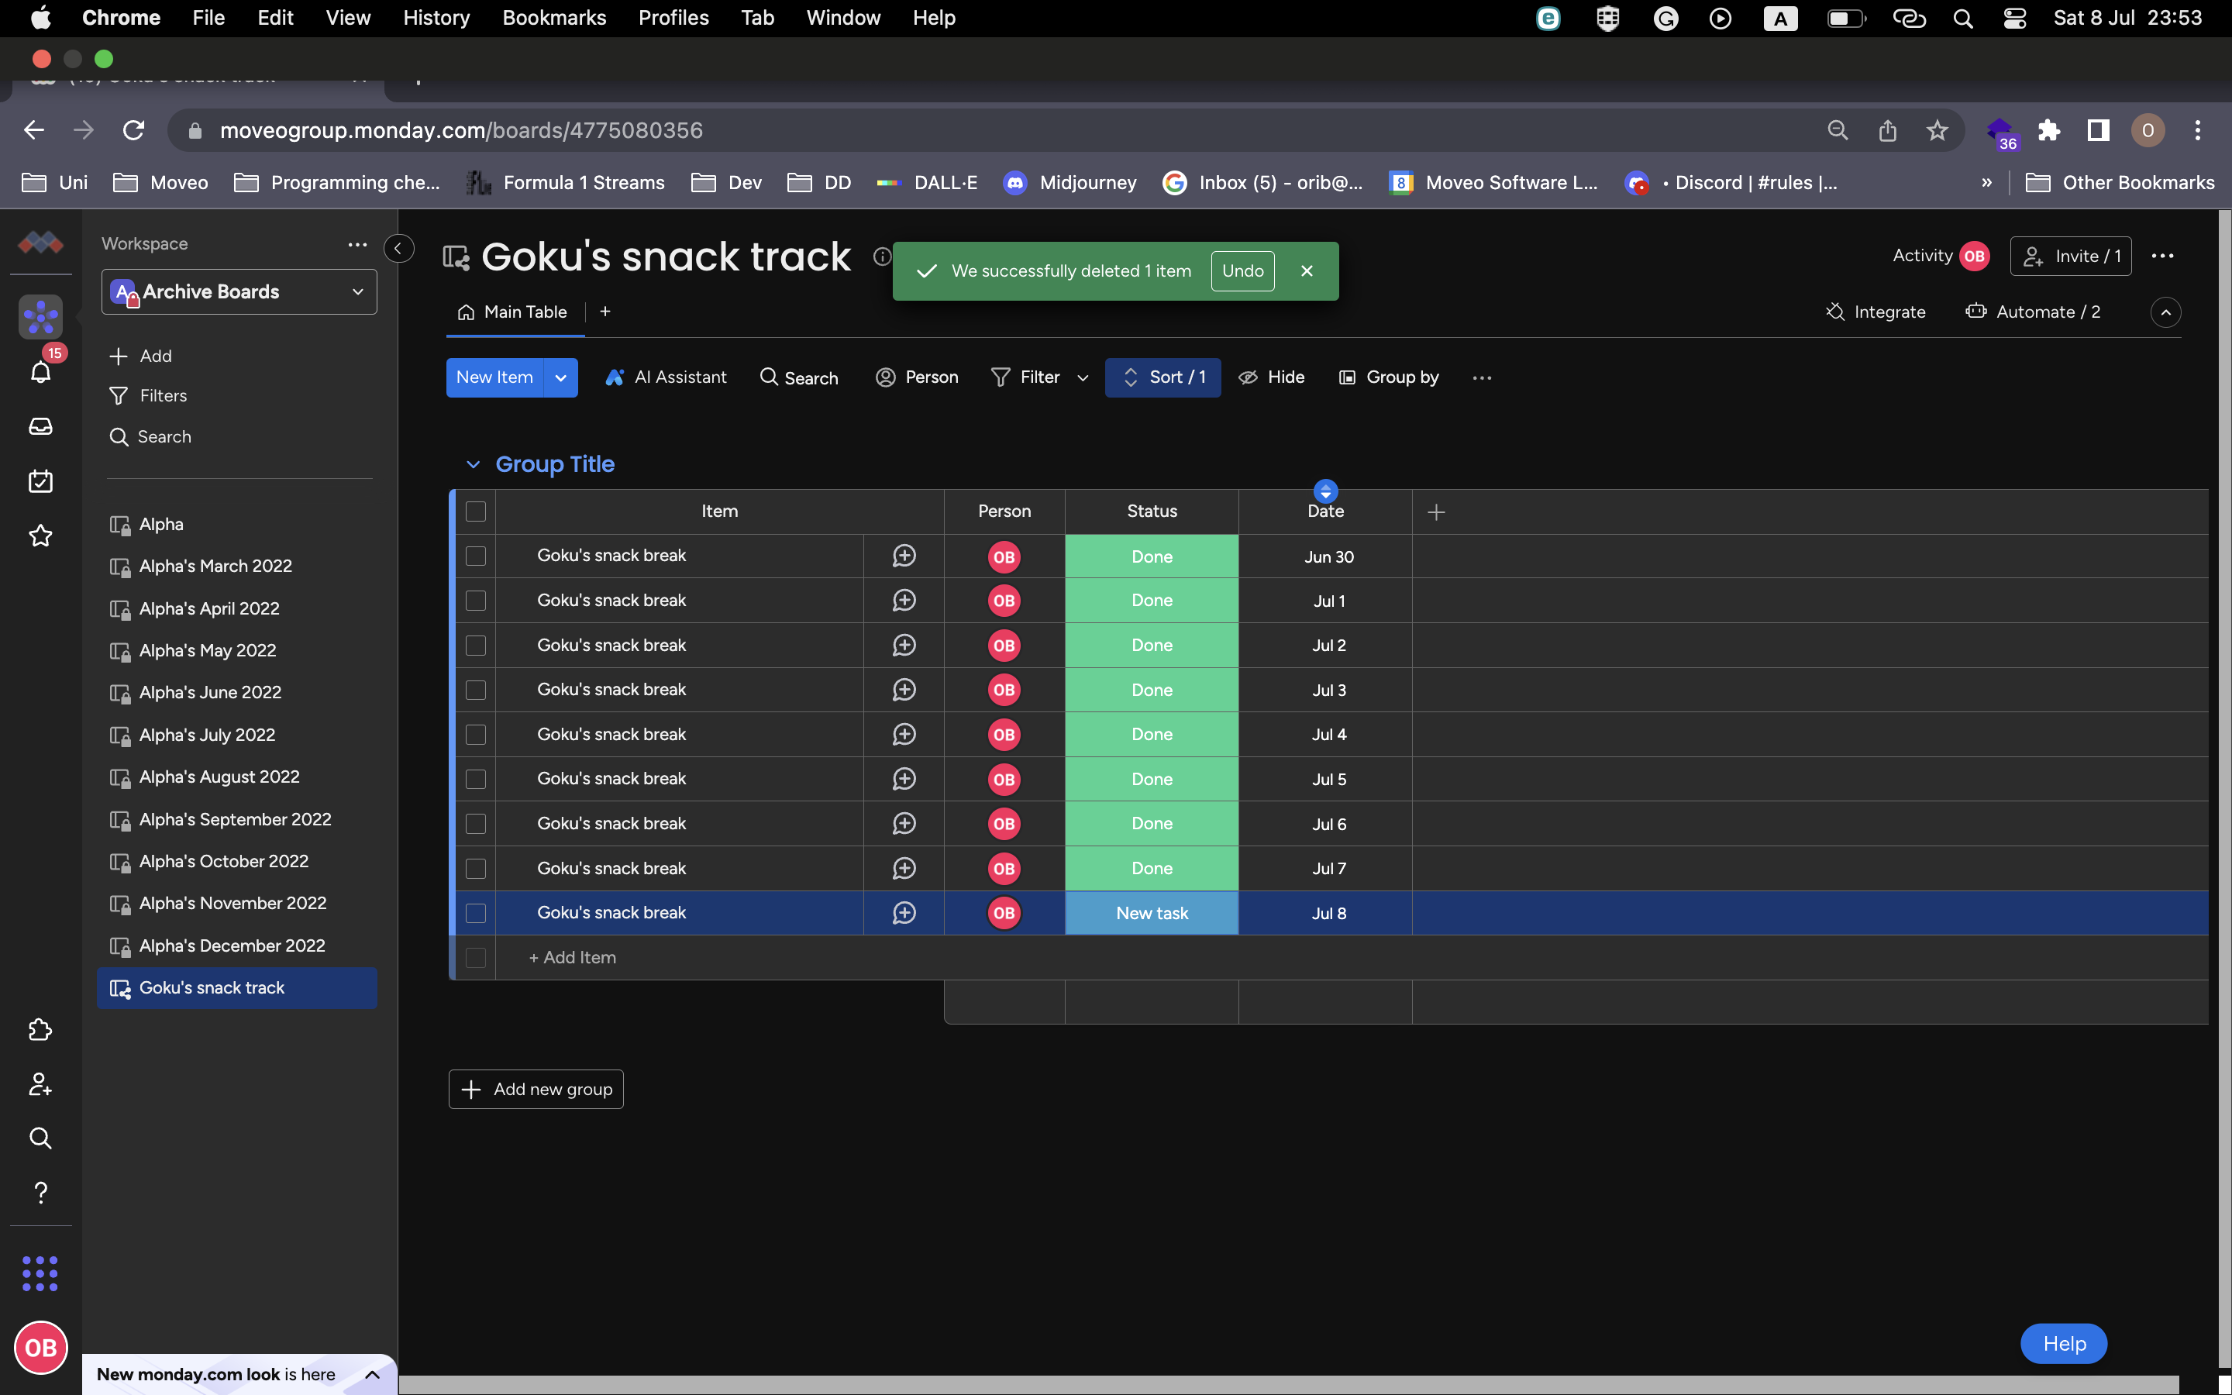The image size is (2232, 1395).
Task: Start conversation on Jul 8 snack break row
Action: pos(904,912)
